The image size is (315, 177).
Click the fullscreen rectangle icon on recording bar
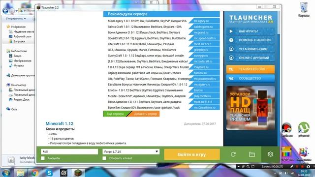[x=253, y=167]
